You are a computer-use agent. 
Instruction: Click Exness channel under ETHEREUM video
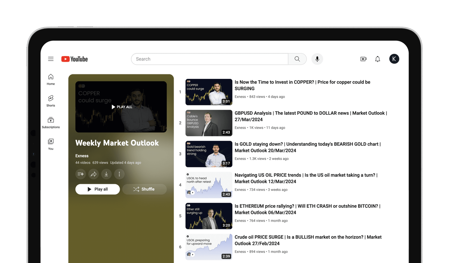click(x=240, y=221)
